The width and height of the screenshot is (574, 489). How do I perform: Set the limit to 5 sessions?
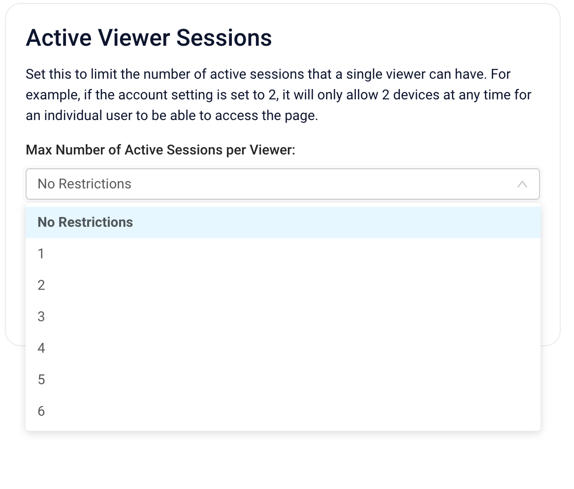[x=283, y=380]
